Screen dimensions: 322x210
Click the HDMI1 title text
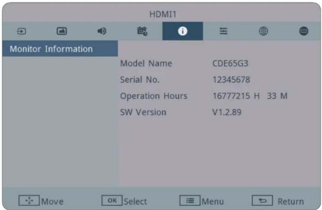(163, 14)
